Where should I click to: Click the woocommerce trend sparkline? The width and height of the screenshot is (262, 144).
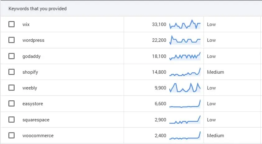(185, 135)
